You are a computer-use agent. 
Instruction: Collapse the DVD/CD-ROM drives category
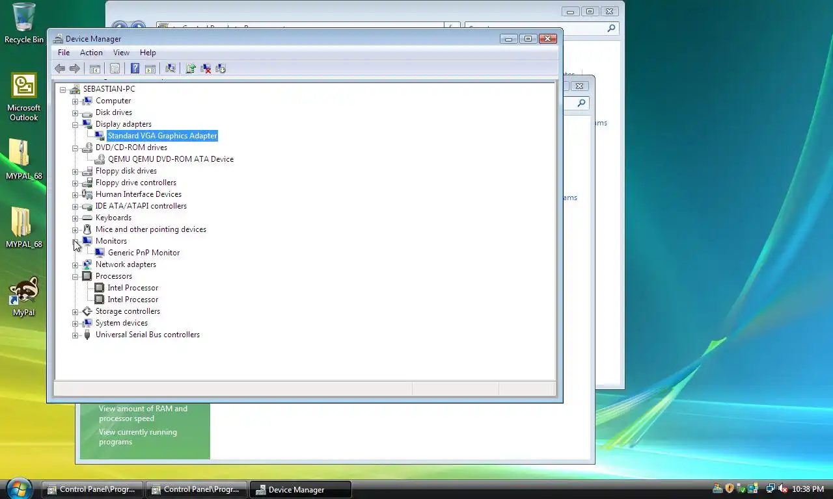pos(75,148)
